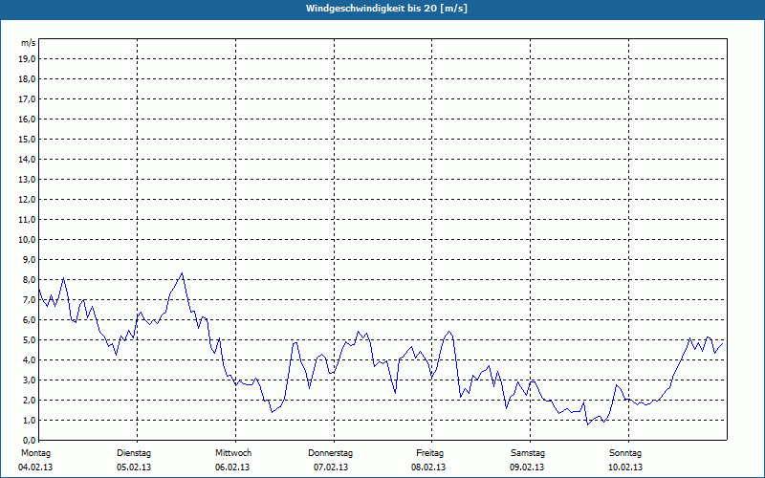The width and height of the screenshot is (765, 478).
Task: Select the 16,0 axis value
Action: pos(27,119)
